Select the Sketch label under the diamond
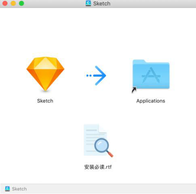Viewport: 196px width, 194px height. click(x=45, y=101)
